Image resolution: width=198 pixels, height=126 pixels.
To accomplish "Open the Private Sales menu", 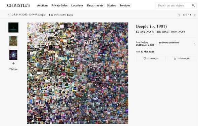I will (x=60, y=5).
